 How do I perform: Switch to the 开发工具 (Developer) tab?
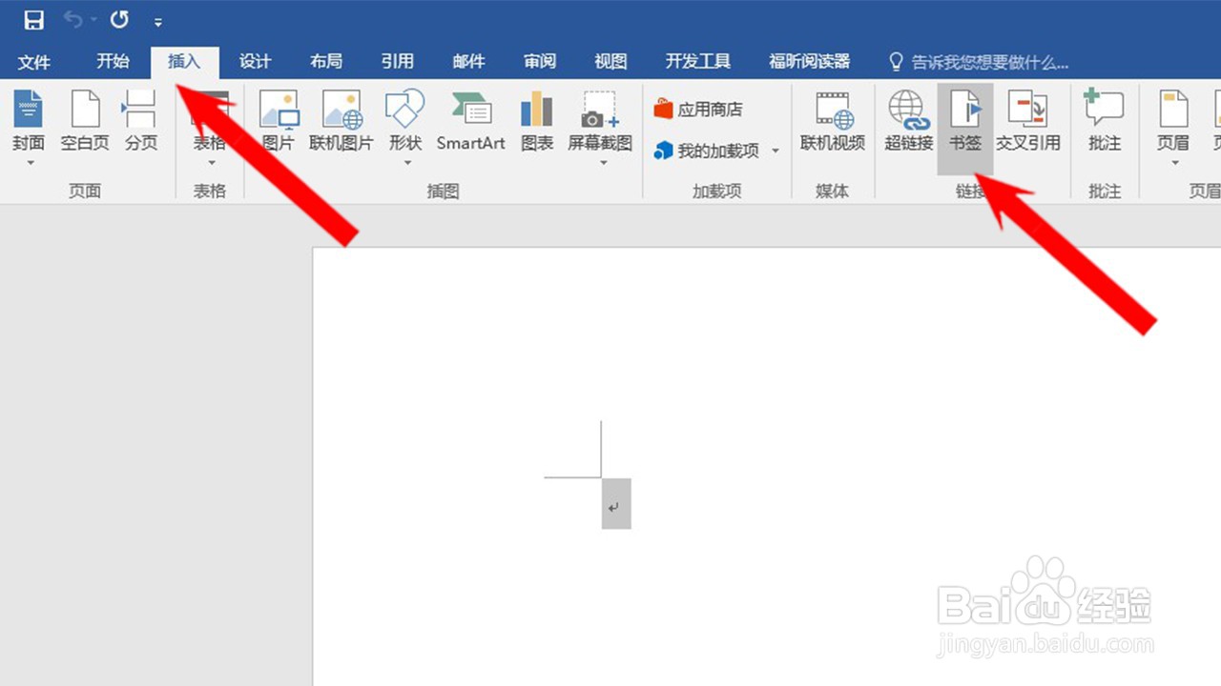698,62
